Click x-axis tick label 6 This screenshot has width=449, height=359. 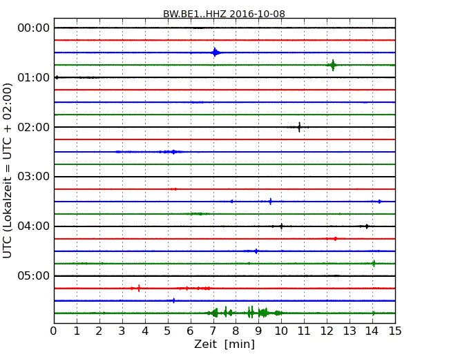tap(190, 331)
